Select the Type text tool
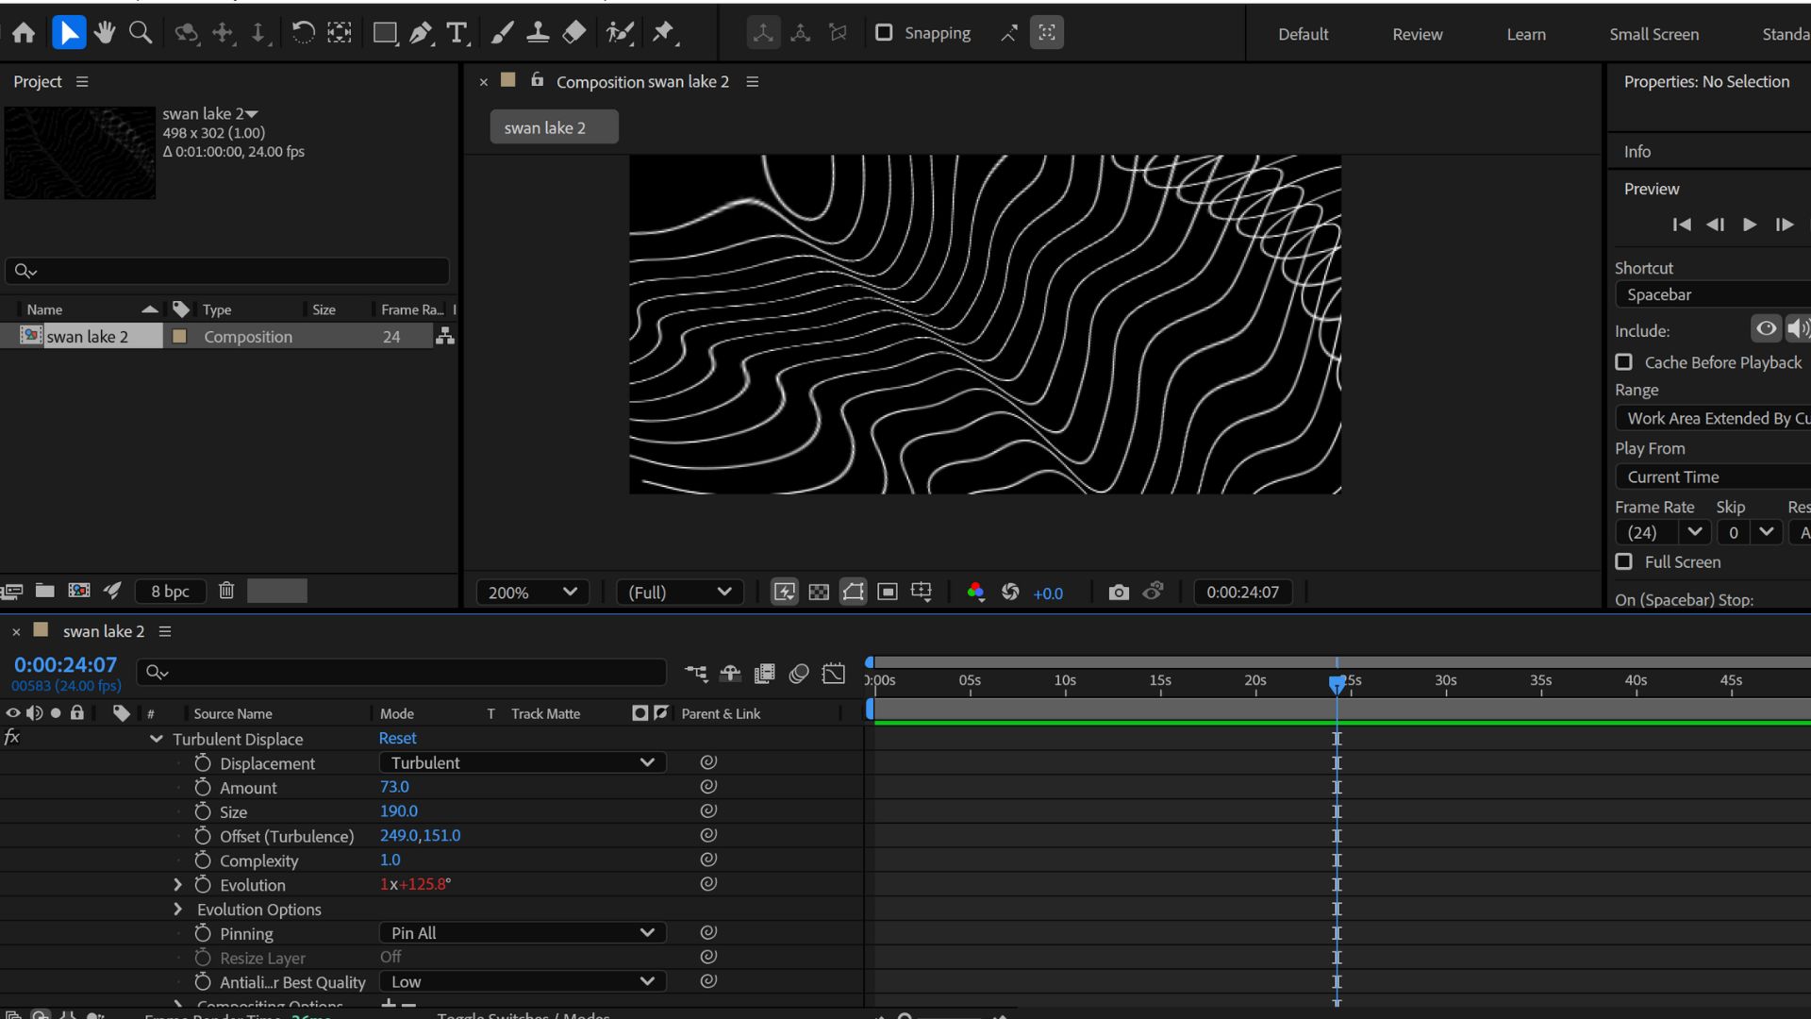 pos(457,33)
